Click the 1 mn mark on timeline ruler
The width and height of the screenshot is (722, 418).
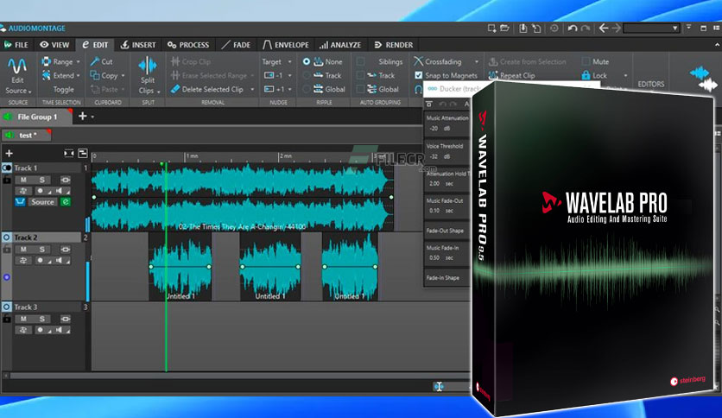coord(192,156)
